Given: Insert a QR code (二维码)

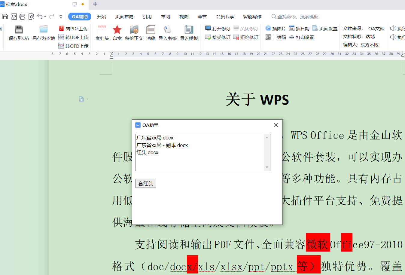Looking at the screenshot, I should click(276, 37).
